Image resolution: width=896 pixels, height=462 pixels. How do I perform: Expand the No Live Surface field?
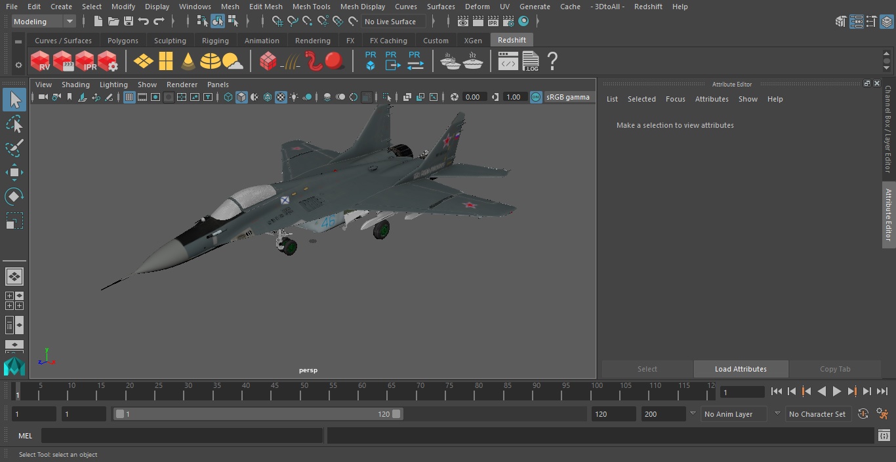394,22
